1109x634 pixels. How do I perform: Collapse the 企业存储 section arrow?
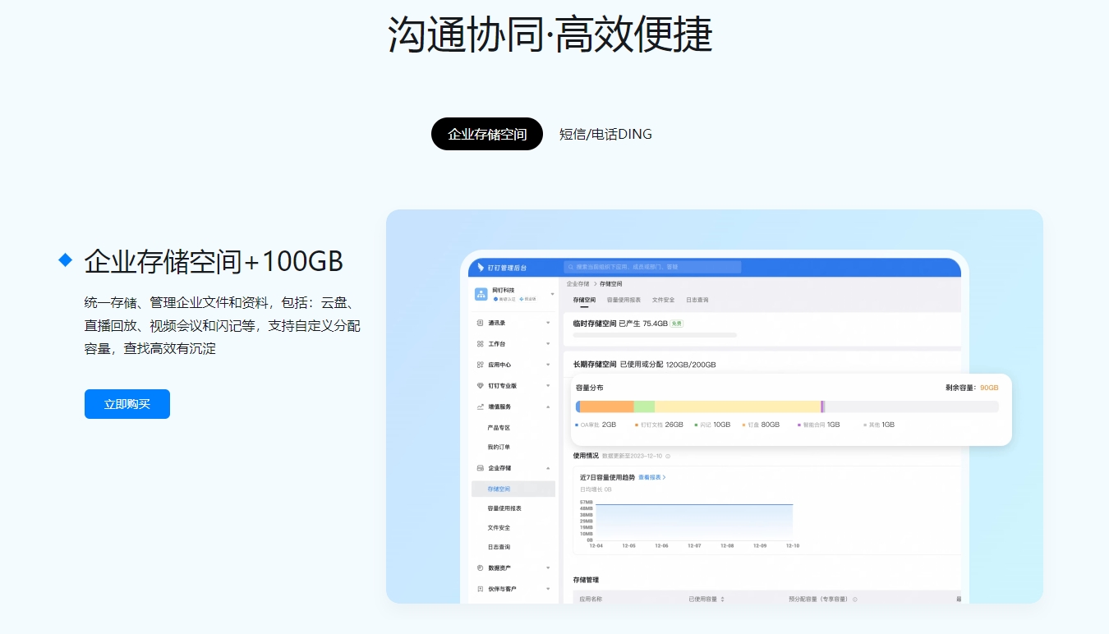click(548, 468)
